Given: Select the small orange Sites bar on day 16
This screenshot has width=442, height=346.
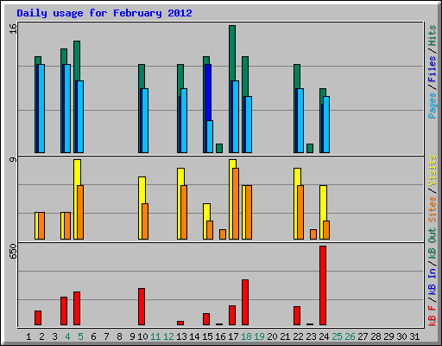Looking at the screenshot, I should 223,234.
